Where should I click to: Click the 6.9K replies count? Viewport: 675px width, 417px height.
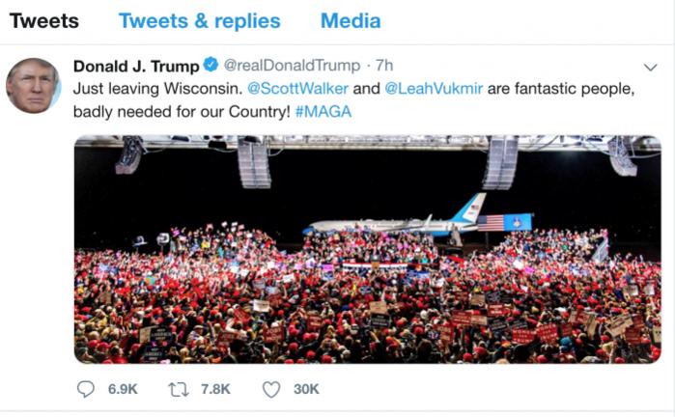click(122, 389)
